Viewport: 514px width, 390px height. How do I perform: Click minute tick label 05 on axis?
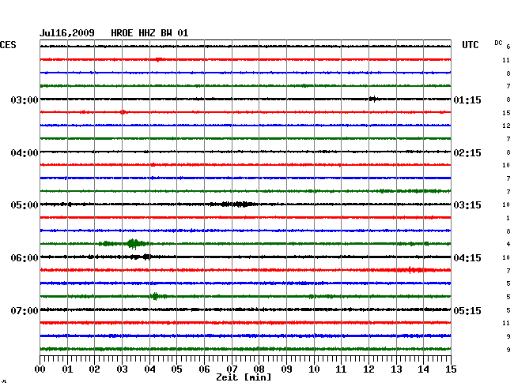pyautogui.click(x=176, y=369)
